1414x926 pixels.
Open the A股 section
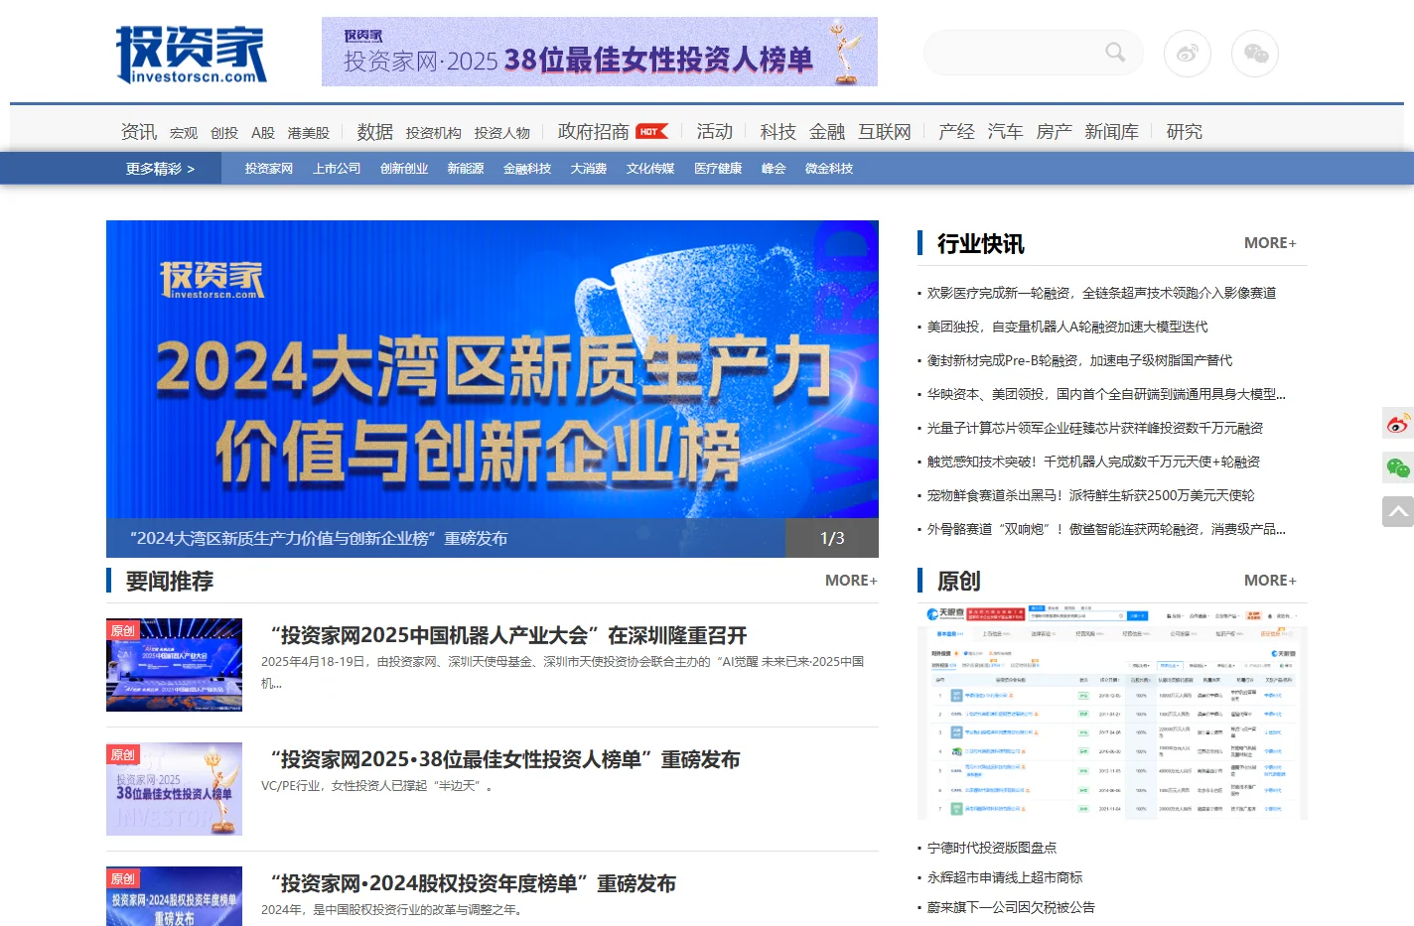click(263, 133)
